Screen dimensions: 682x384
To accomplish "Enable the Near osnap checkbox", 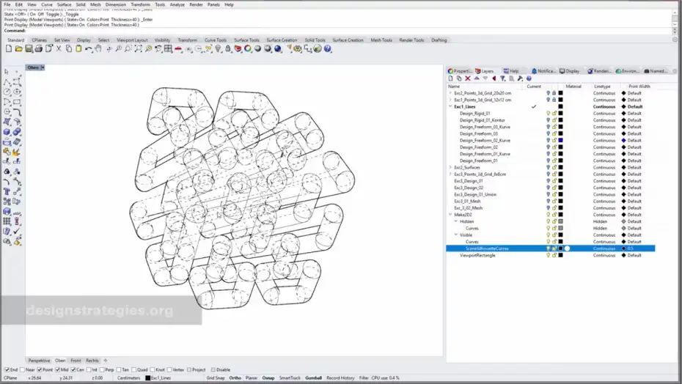I will 23,369.
